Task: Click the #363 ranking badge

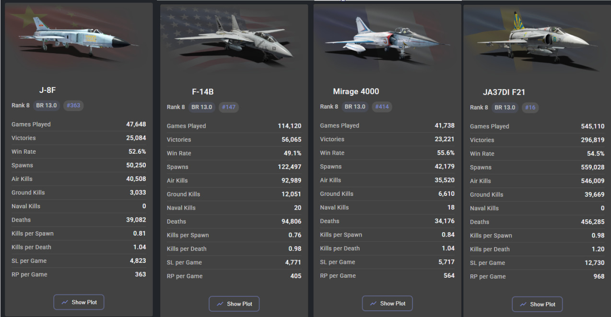Action: [x=73, y=105]
